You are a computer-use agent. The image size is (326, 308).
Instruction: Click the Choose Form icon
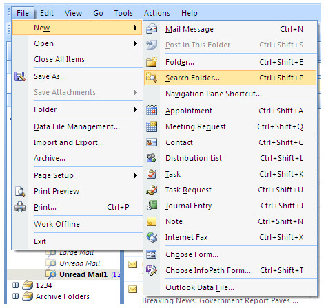point(152,254)
